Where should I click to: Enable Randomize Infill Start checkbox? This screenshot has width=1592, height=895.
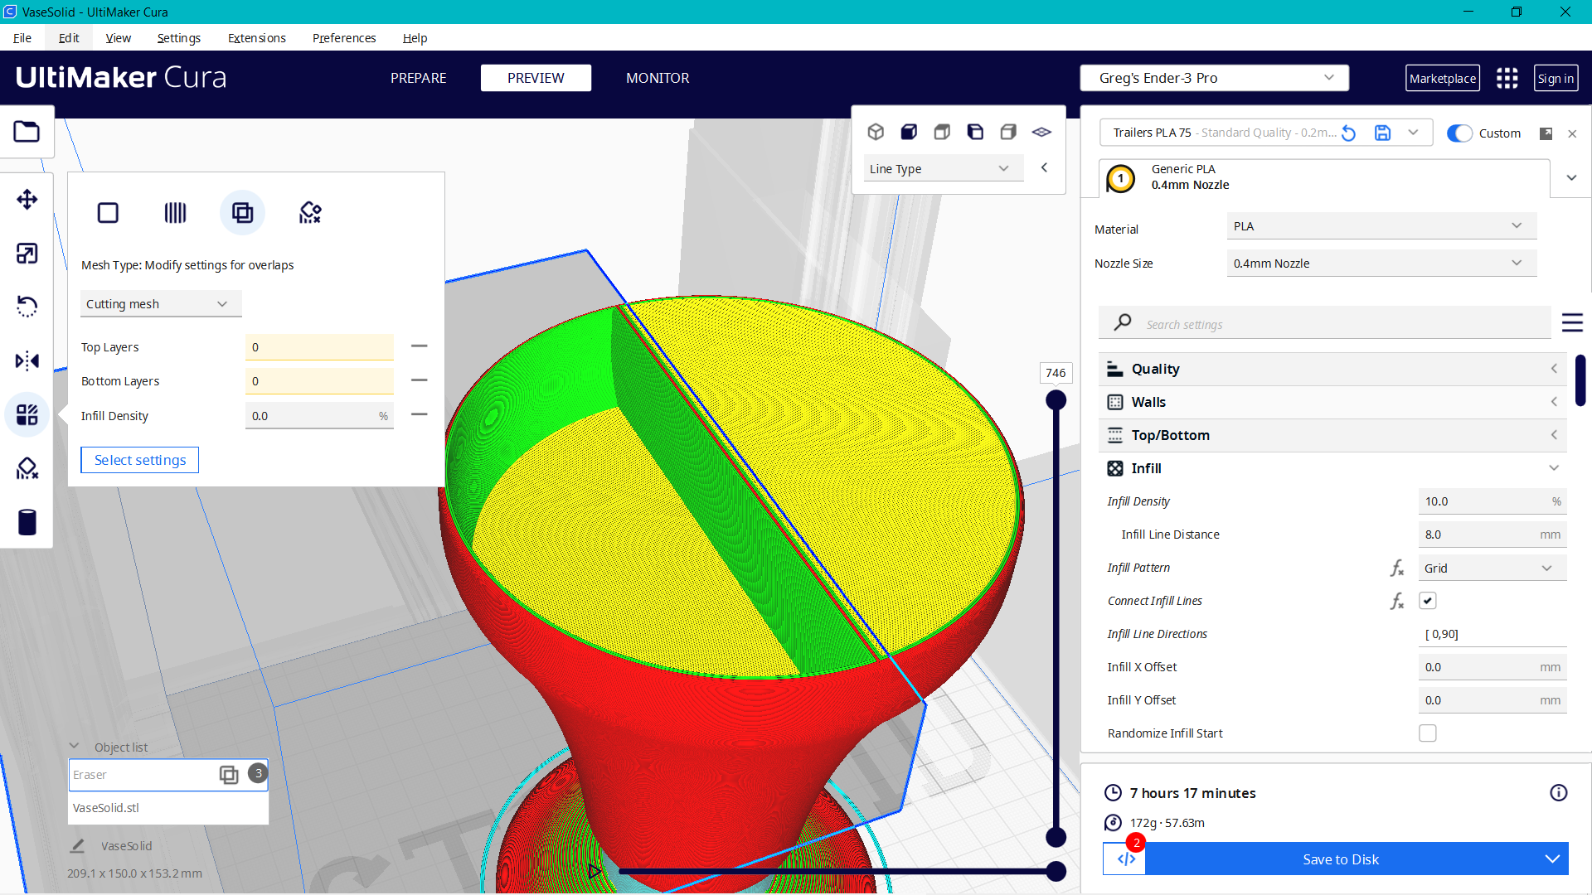click(1427, 733)
